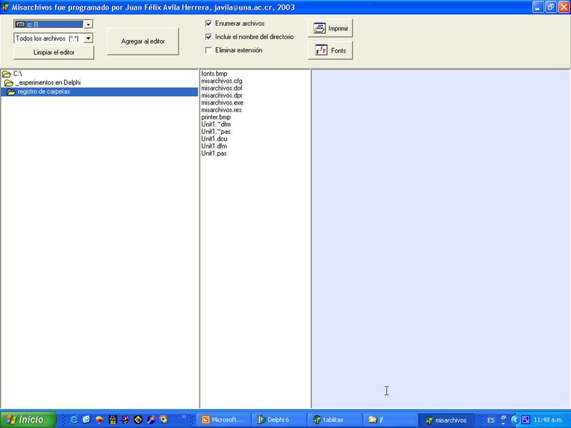Minimize the Misarchivos window
Viewport: 571px width, 428px height.
click(538, 7)
